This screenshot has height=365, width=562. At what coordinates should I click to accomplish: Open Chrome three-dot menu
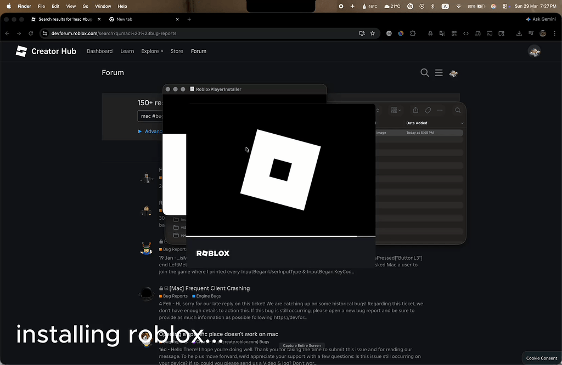click(555, 33)
